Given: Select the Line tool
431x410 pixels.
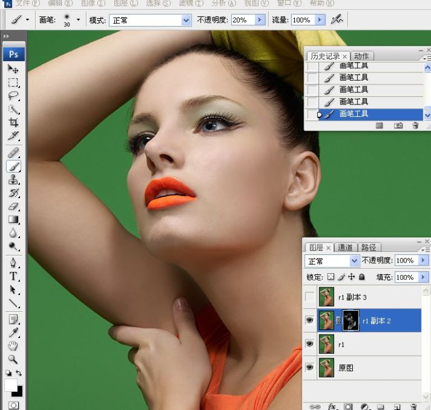Looking at the screenshot, I should [x=13, y=303].
